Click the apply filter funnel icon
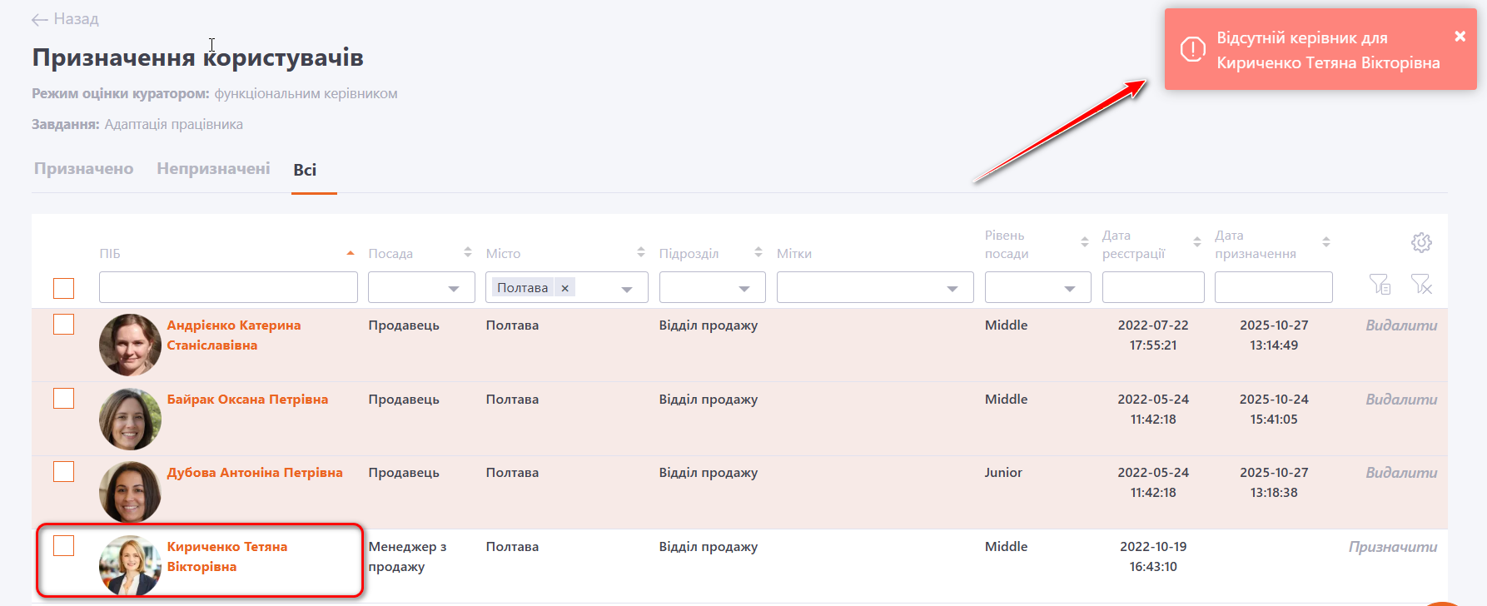 1380,285
